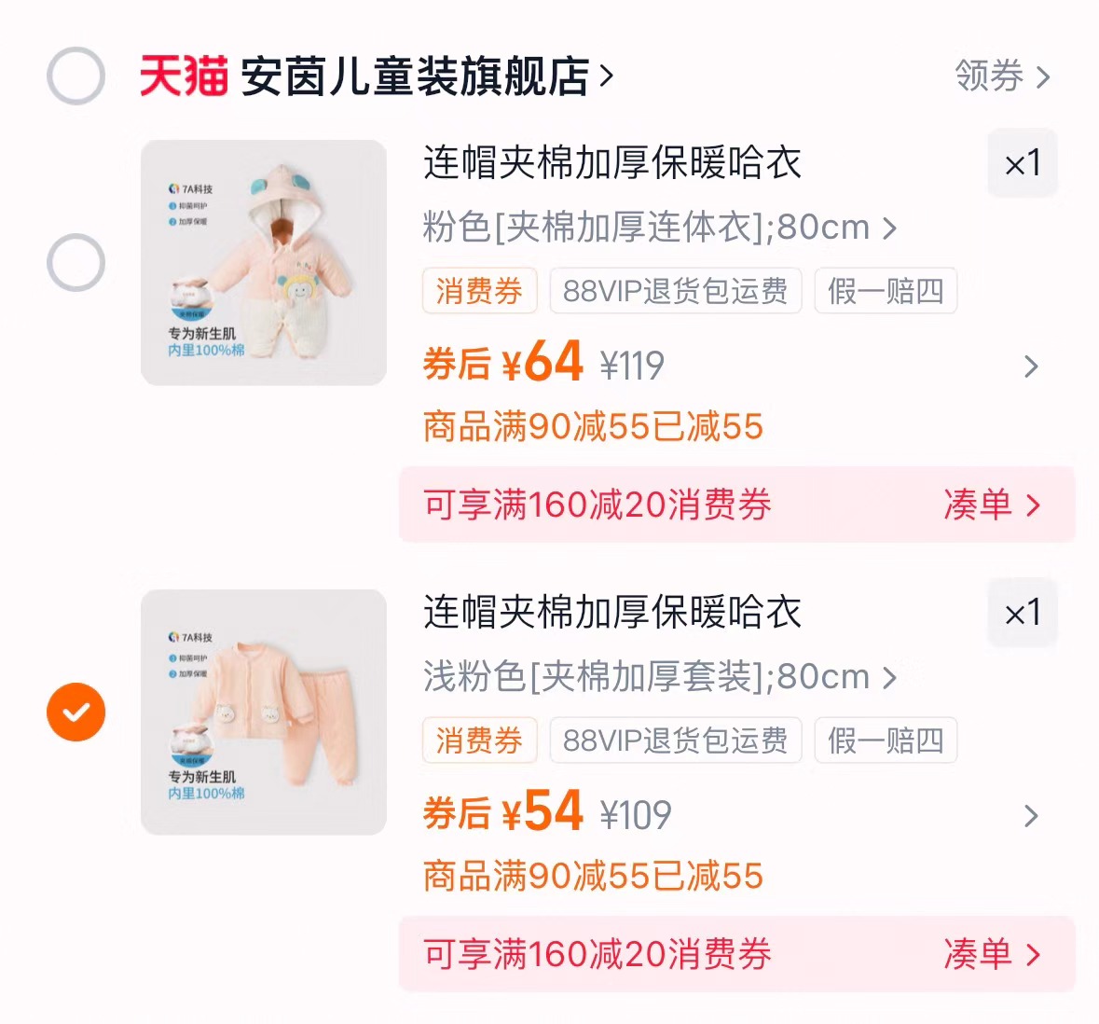Click the 天猫 (Tmall) logo icon
The height and width of the screenshot is (1024, 1099).
click(183, 76)
